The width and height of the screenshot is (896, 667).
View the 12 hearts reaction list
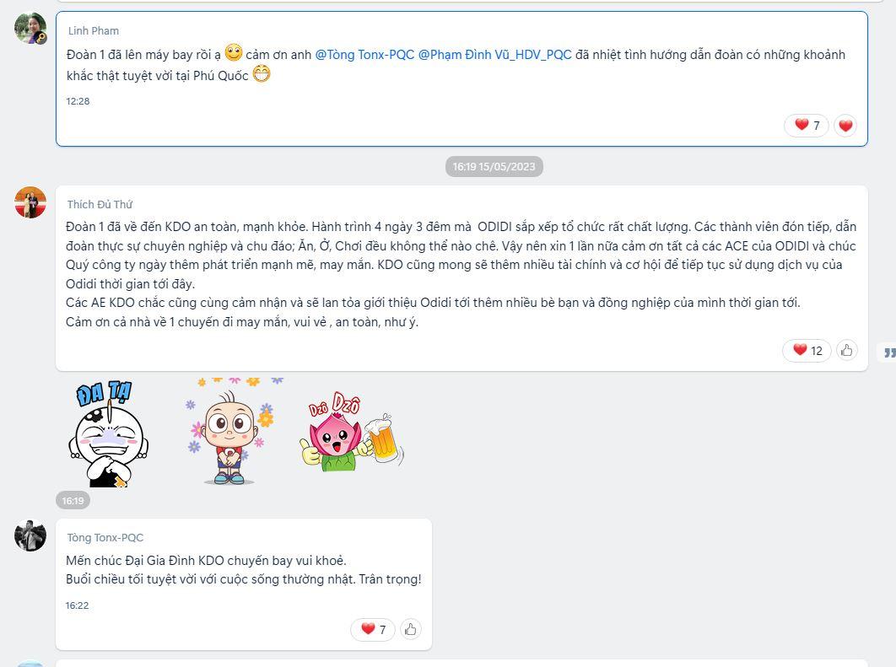[x=807, y=350]
